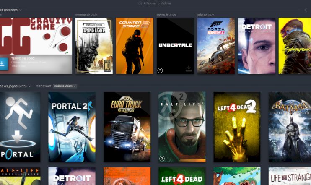Open Forza Horizon 4 in recent shelf
The image size is (311, 185).
click(x=216, y=46)
